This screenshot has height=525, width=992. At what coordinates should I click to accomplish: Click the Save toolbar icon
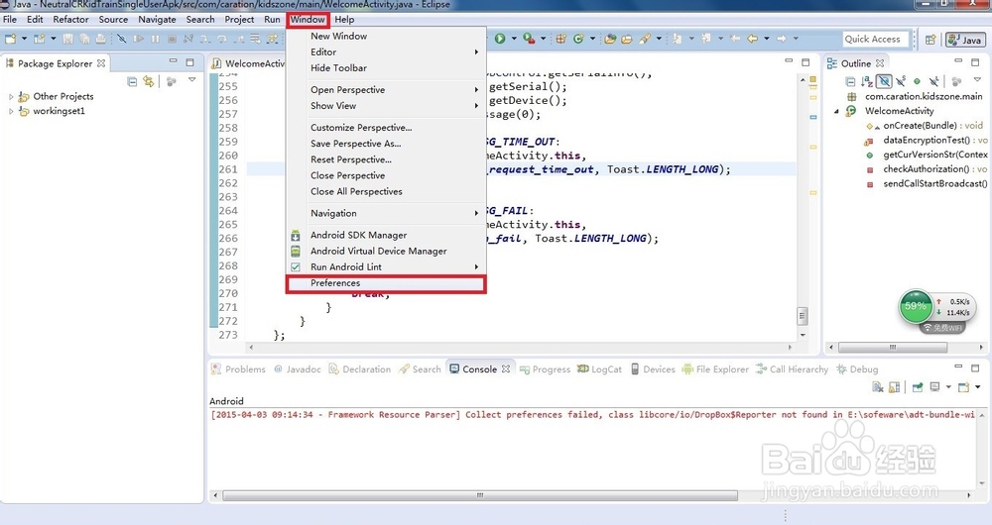pyautogui.click(x=67, y=40)
